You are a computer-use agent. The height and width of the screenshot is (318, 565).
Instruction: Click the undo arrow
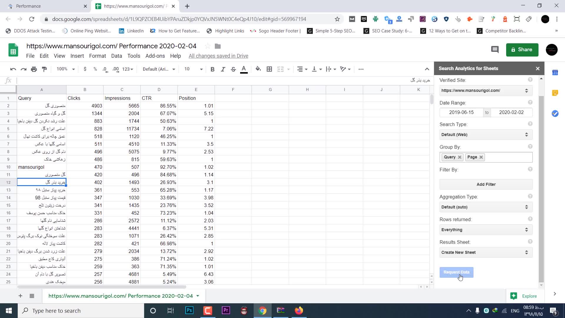(13, 69)
